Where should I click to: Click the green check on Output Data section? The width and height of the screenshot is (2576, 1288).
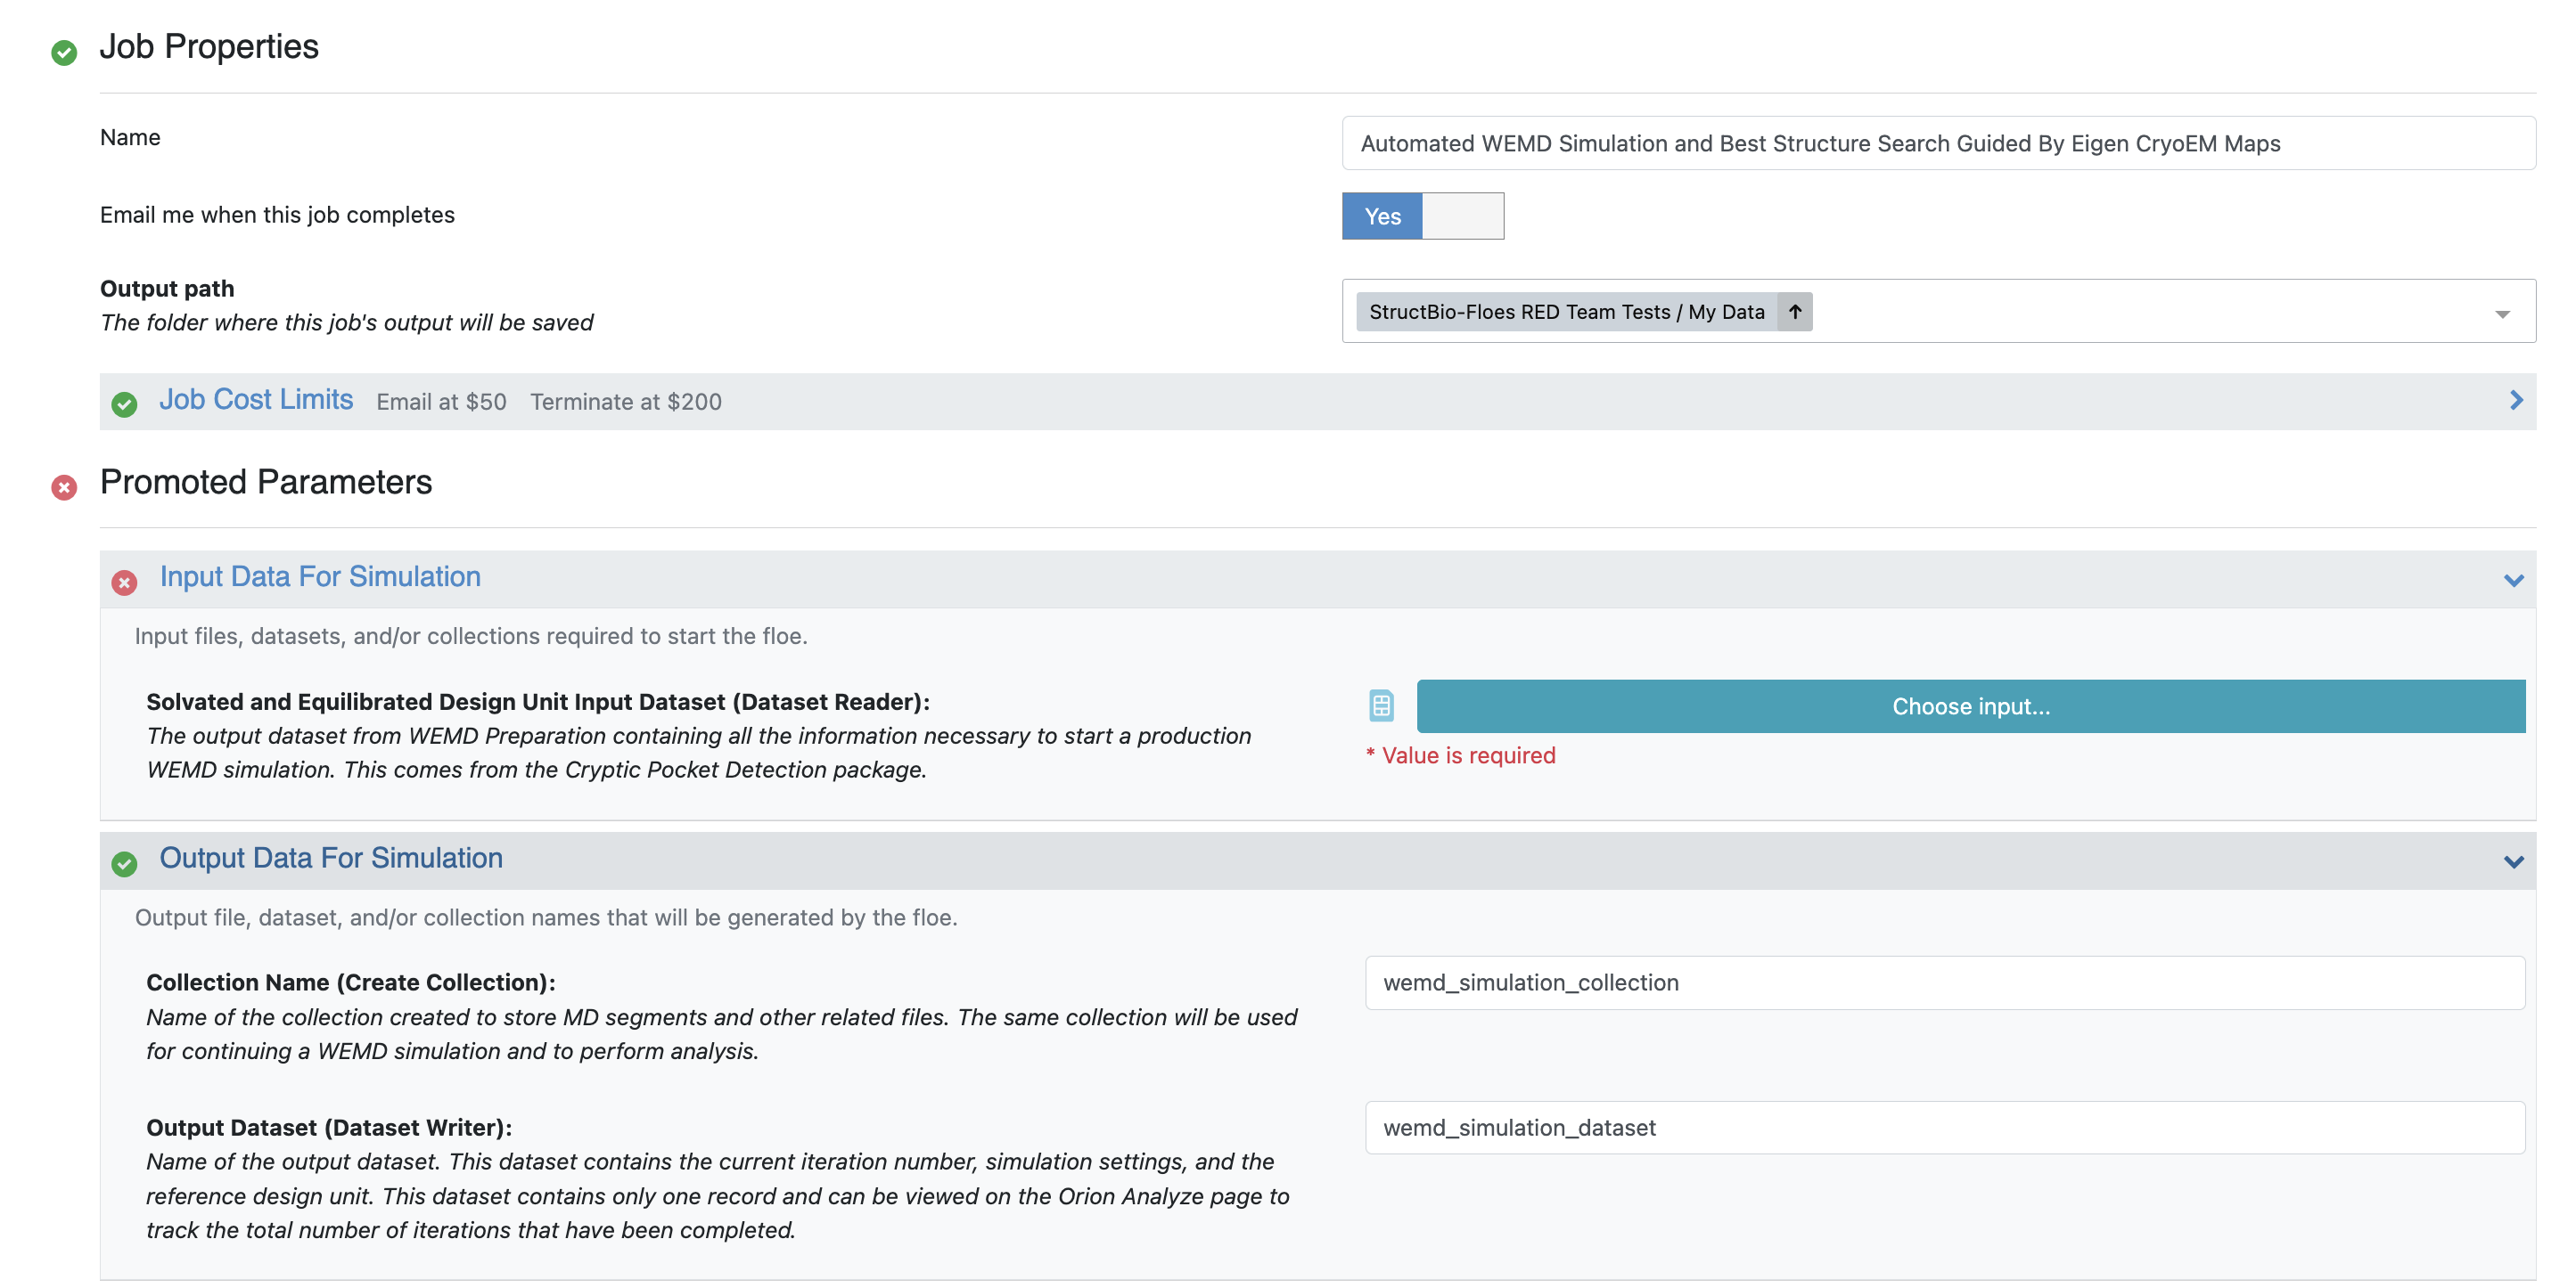pyautogui.click(x=124, y=863)
